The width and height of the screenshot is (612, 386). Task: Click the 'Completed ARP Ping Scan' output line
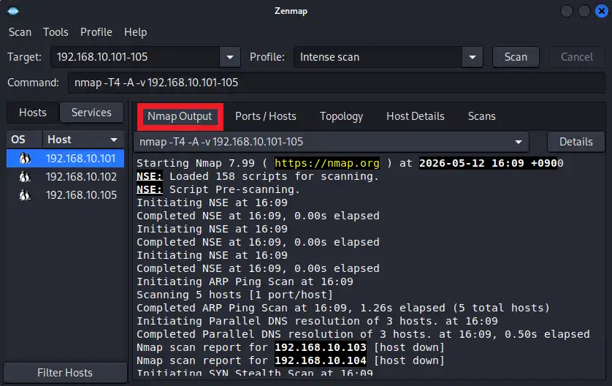click(343, 308)
